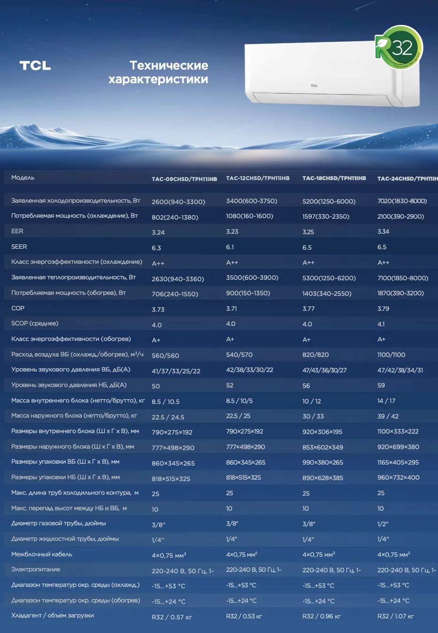This screenshot has height=633, width=438.
Task: Click the green R32 refrigerant badge
Action: [399, 47]
